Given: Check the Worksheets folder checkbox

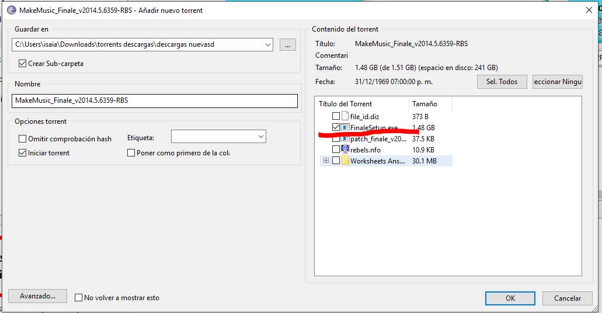Looking at the screenshot, I should click(x=336, y=161).
